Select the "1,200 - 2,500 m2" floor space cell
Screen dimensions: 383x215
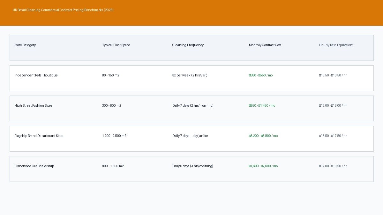114,136
